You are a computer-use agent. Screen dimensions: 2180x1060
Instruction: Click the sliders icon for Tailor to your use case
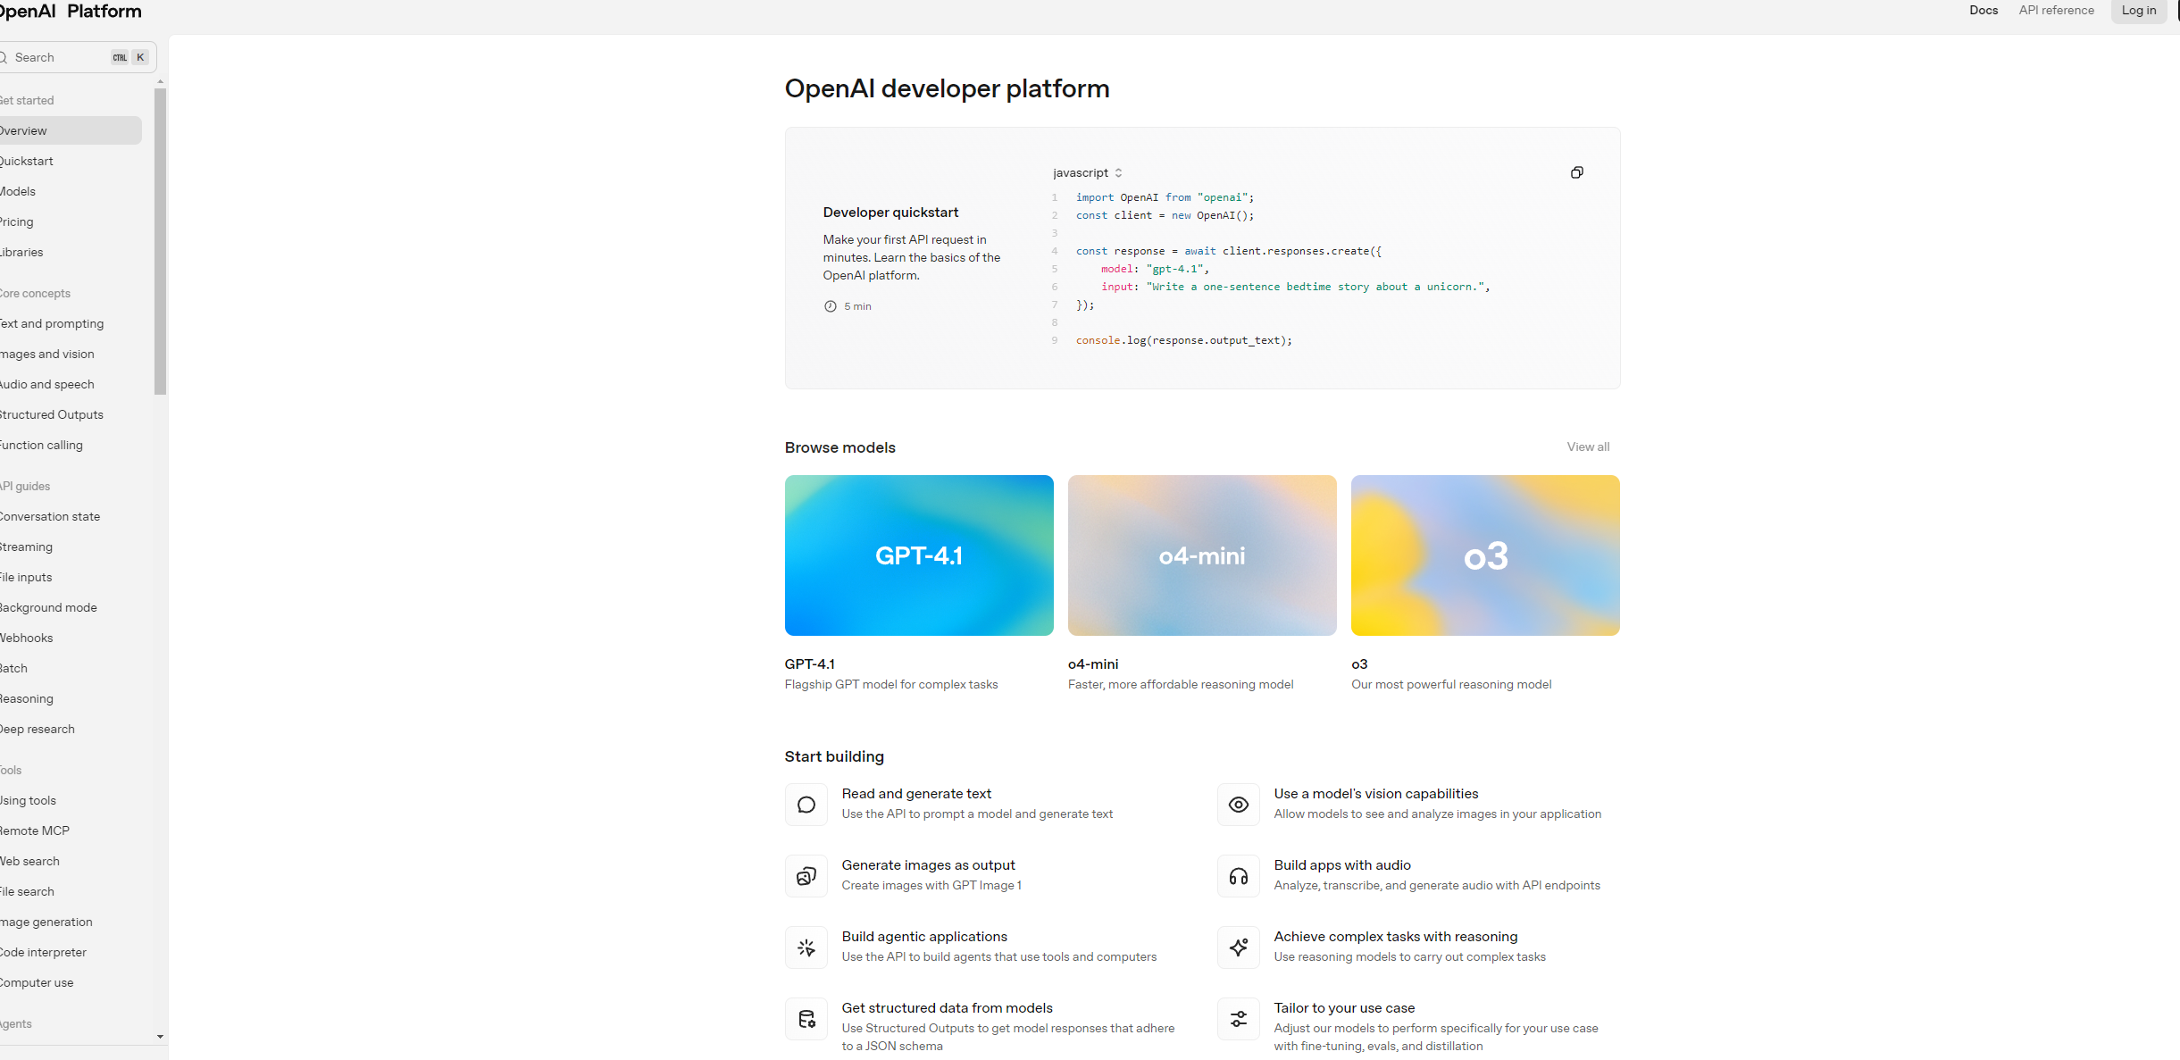(x=1239, y=1019)
